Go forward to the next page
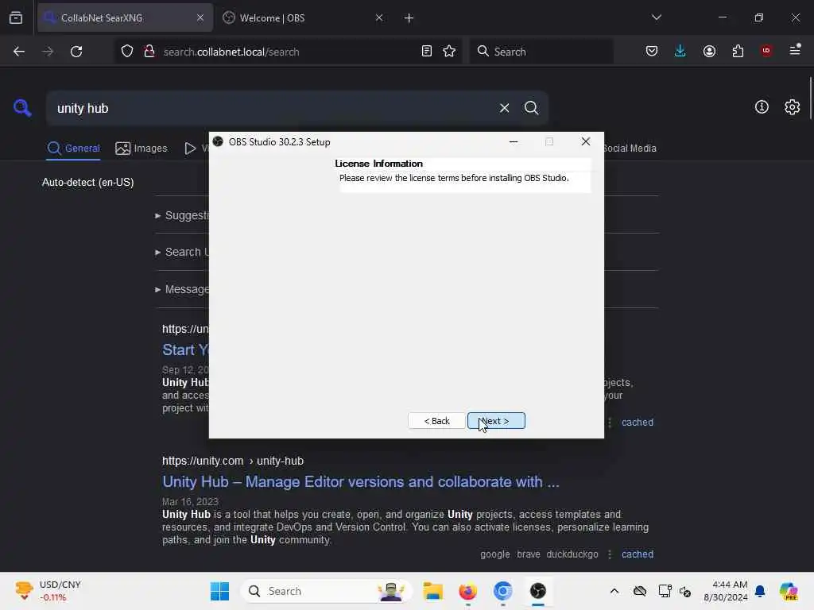 48,52
